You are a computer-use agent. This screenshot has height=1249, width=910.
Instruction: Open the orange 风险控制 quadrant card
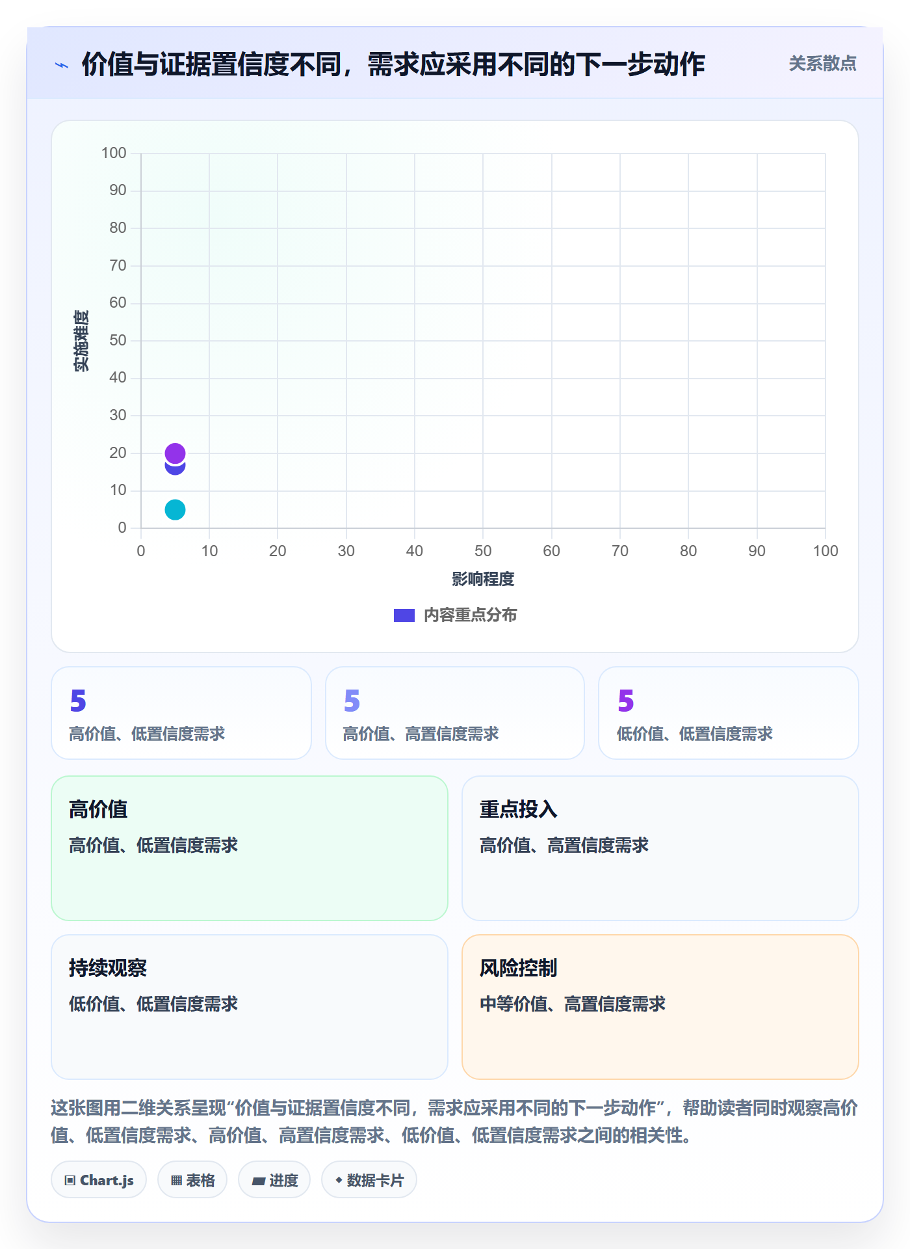pyautogui.click(x=660, y=1007)
